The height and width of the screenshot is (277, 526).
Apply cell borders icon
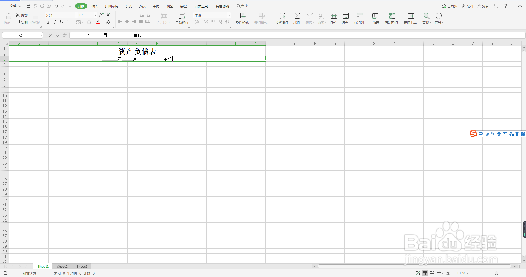click(69, 22)
